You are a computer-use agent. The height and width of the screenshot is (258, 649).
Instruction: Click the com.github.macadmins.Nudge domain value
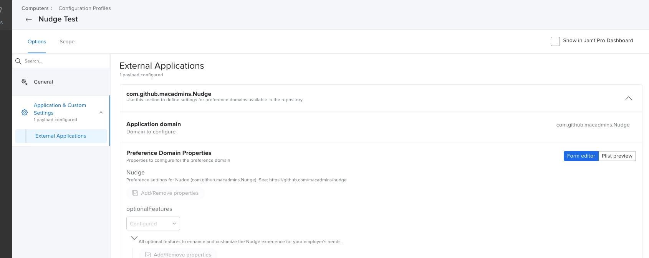click(x=593, y=125)
